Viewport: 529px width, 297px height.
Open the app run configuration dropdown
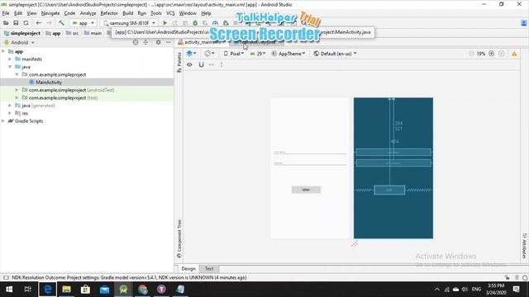[x=83, y=23]
